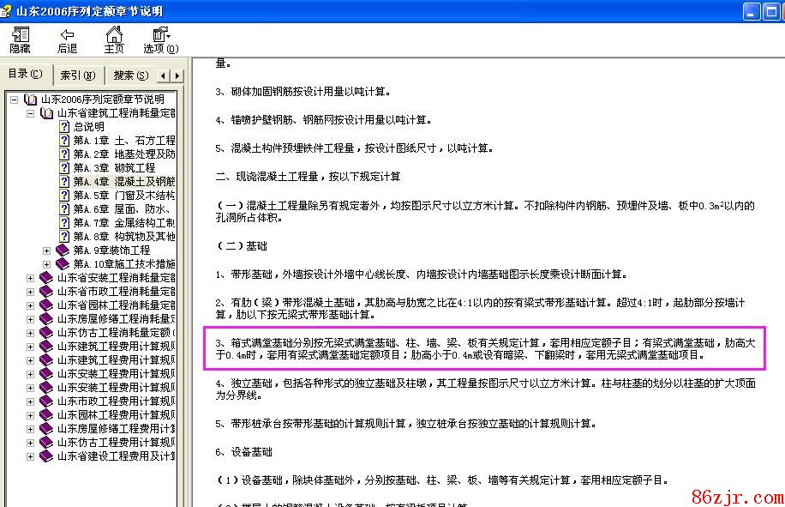This screenshot has height=507, width=785.
Task: Click the 隐藏 (Hide) toolbar icon
Action: pyautogui.click(x=20, y=39)
